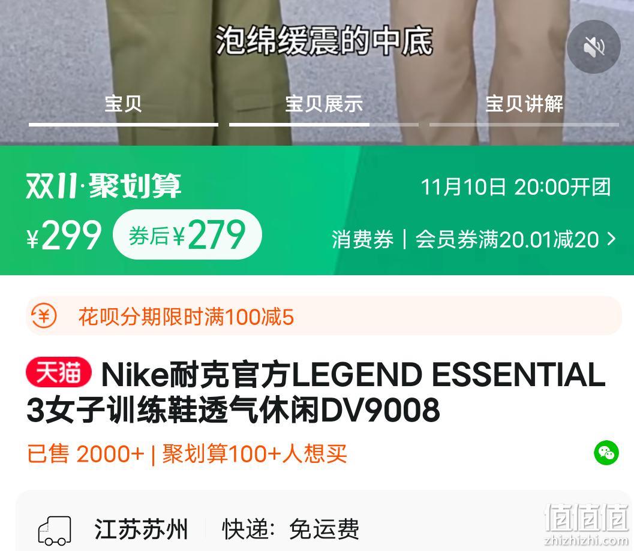Open the 会员券满20.01减20 coupon

click(507, 239)
